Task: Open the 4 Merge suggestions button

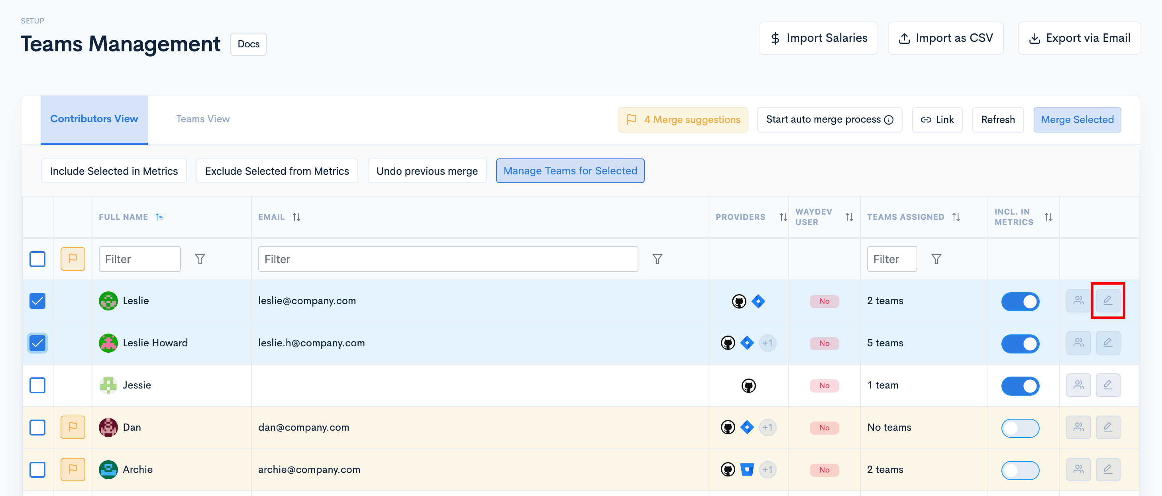Action: [x=683, y=120]
